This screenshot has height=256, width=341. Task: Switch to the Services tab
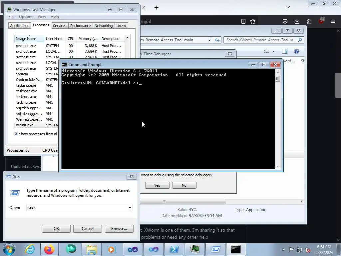(x=60, y=26)
